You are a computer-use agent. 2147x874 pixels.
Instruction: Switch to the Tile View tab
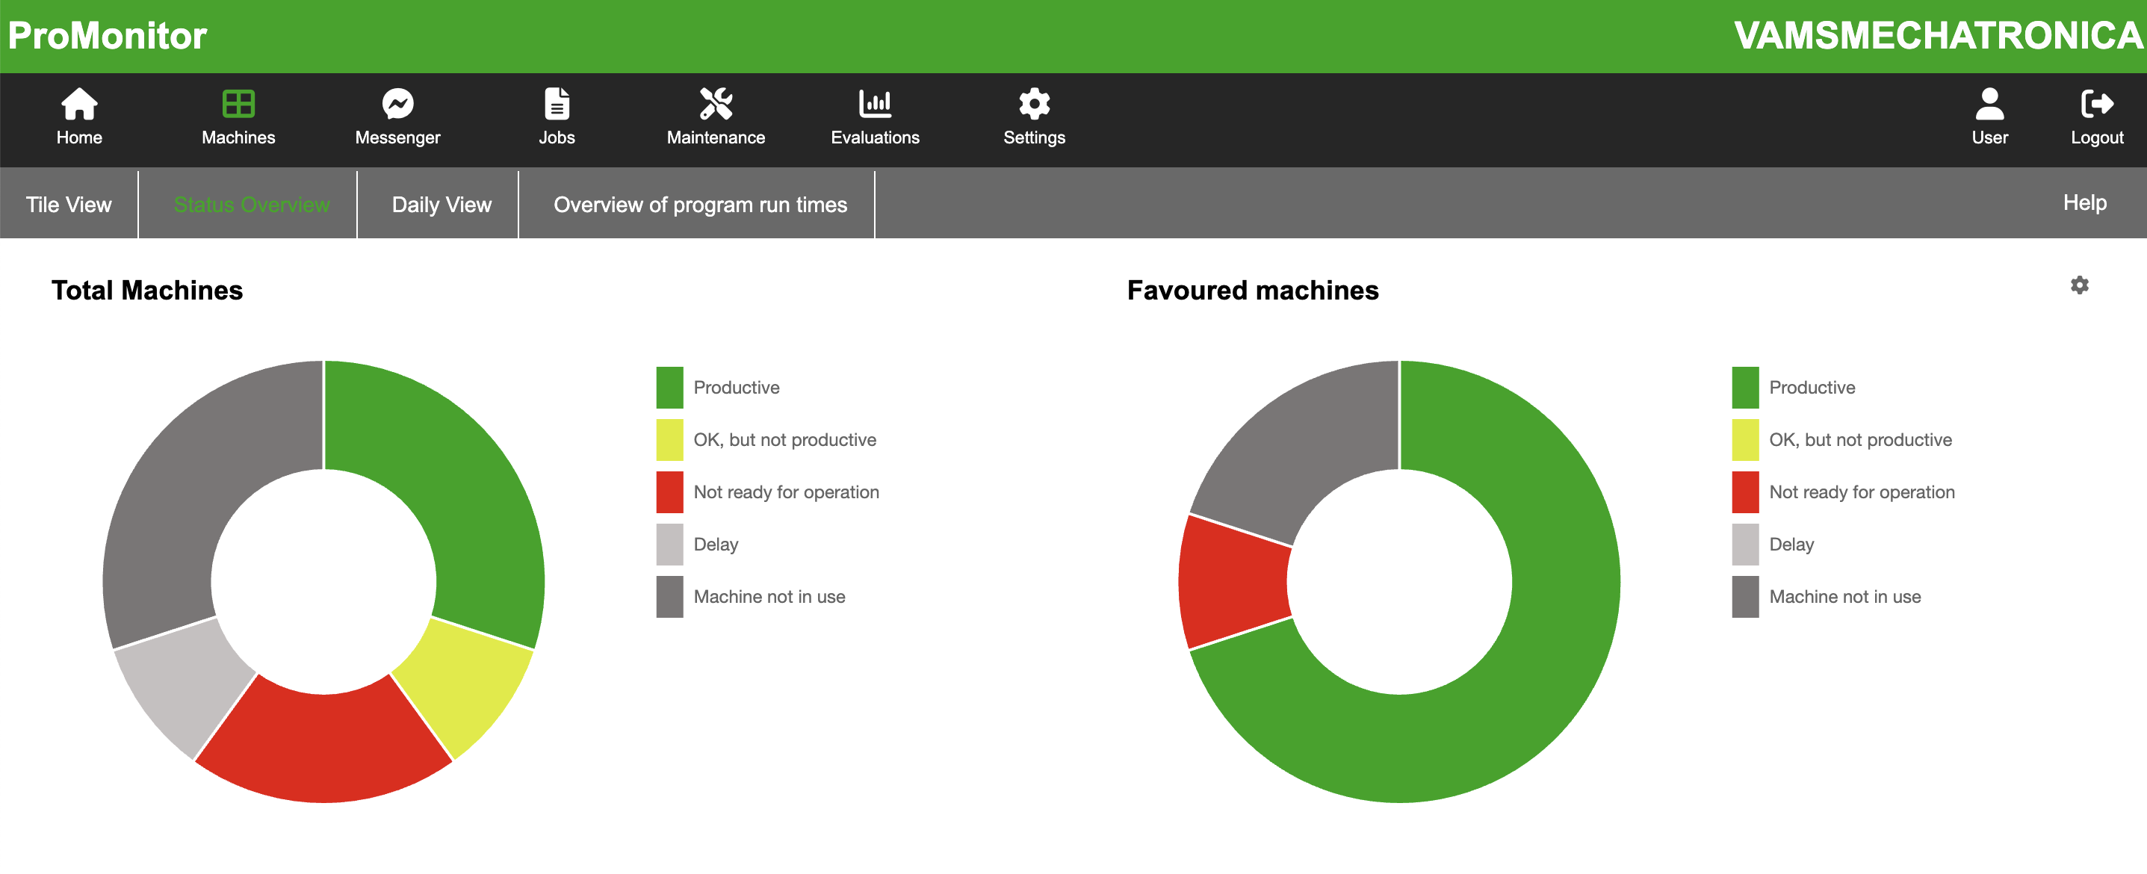(x=68, y=204)
